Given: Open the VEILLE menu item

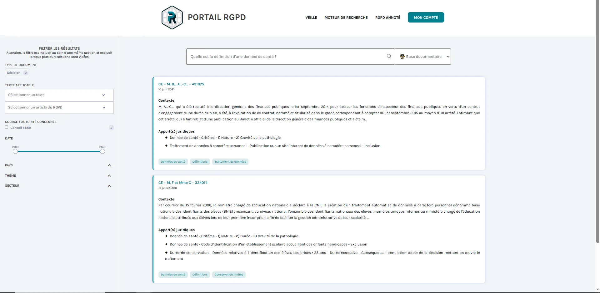Looking at the screenshot, I should [311, 18].
